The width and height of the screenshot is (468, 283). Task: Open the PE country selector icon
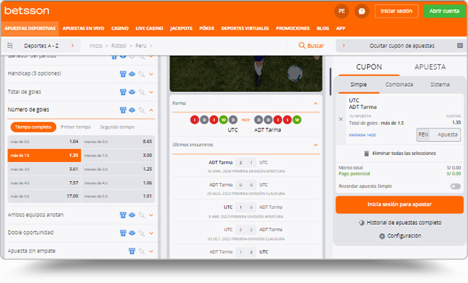click(341, 11)
